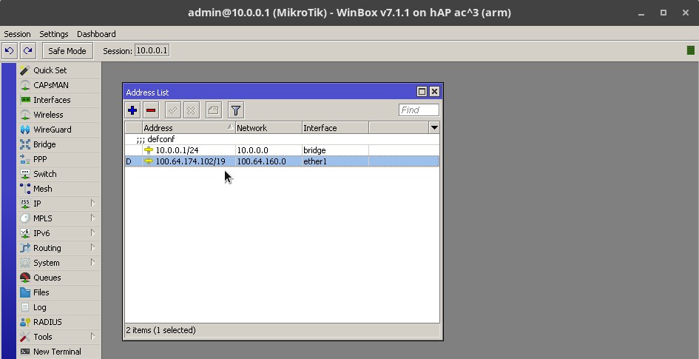Toggle Safe Mode button
This screenshot has height=359, width=699.
coord(67,51)
